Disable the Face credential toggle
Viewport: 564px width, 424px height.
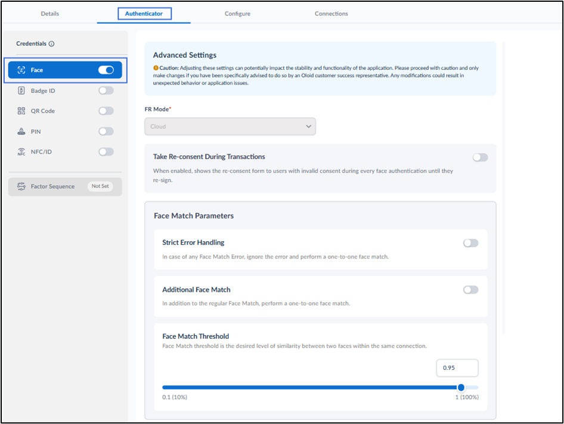(106, 70)
